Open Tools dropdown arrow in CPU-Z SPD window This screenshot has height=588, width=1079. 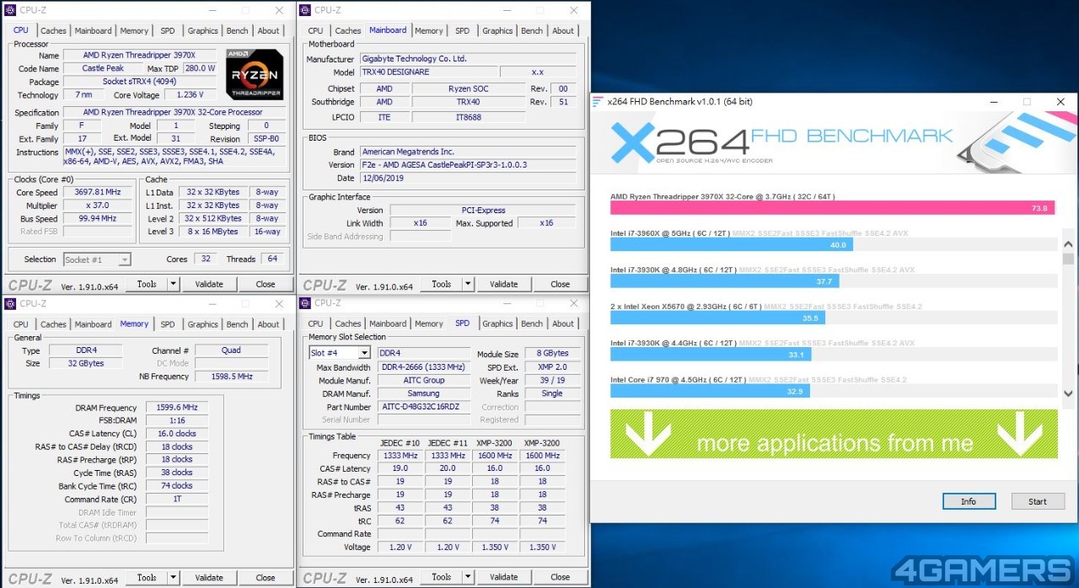(469, 577)
